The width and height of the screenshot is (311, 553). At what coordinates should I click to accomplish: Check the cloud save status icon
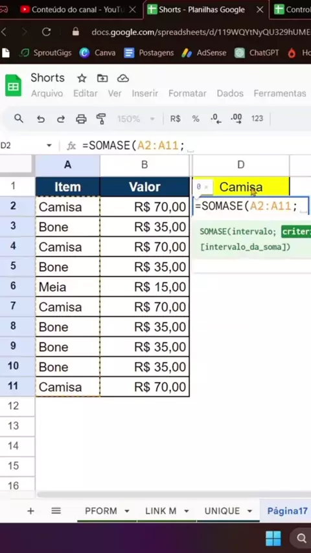(x=123, y=78)
